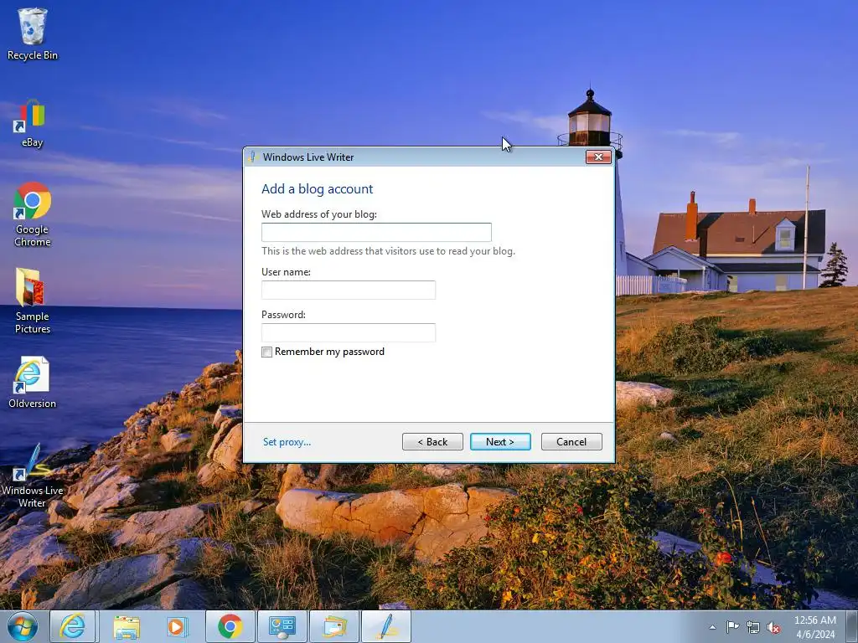Open Windows Explorer from the taskbar
Image resolution: width=858 pixels, height=643 pixels.
(x=127, y=626)
